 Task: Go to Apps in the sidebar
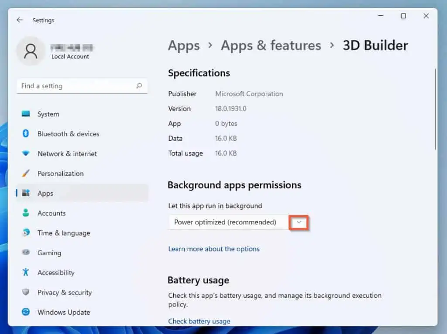point(45,193)
